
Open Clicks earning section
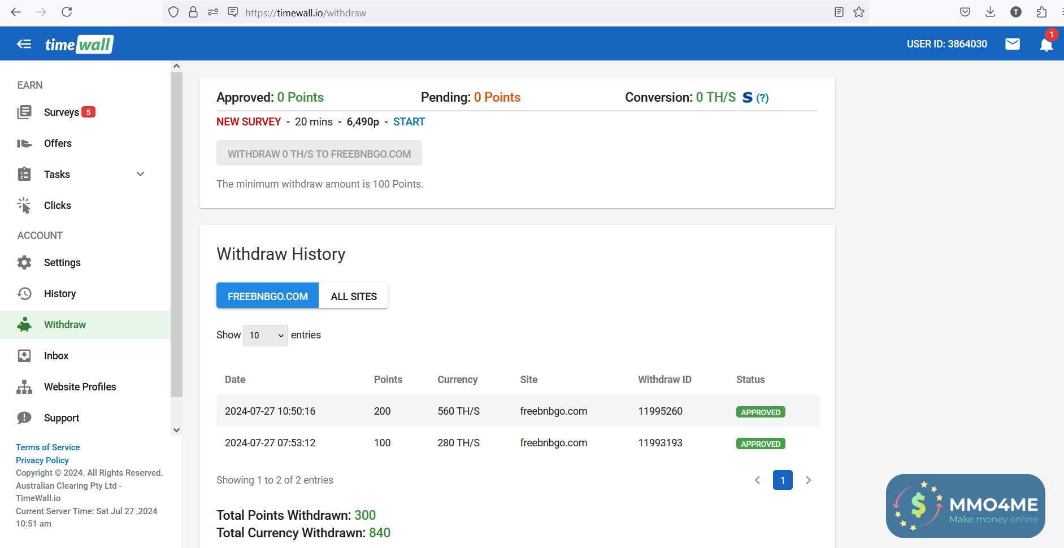tap(57, 206)
